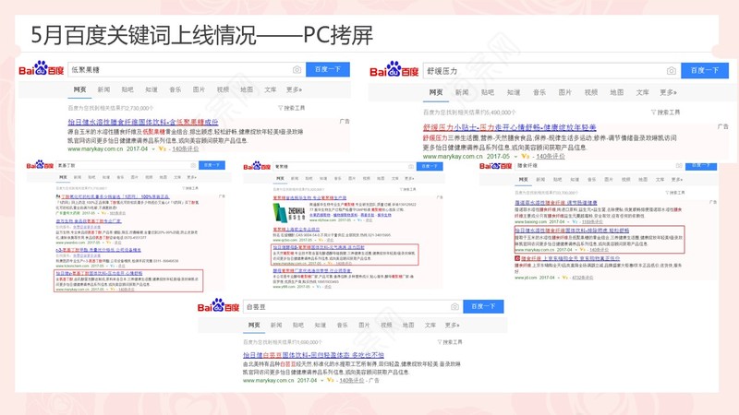Open 视频 tab in 舒缓压力 search
This screenshot has height=415, width=739.
point(591,92)
